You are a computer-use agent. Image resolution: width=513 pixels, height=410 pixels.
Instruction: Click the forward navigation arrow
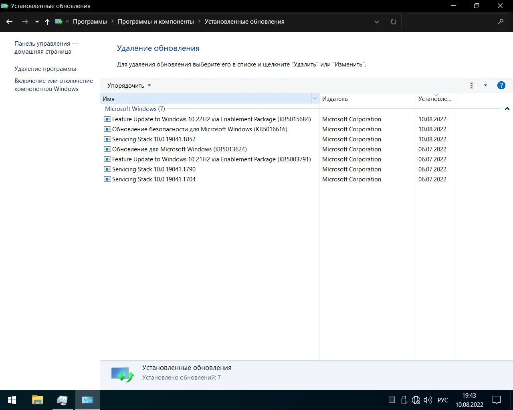coord(25,22)
